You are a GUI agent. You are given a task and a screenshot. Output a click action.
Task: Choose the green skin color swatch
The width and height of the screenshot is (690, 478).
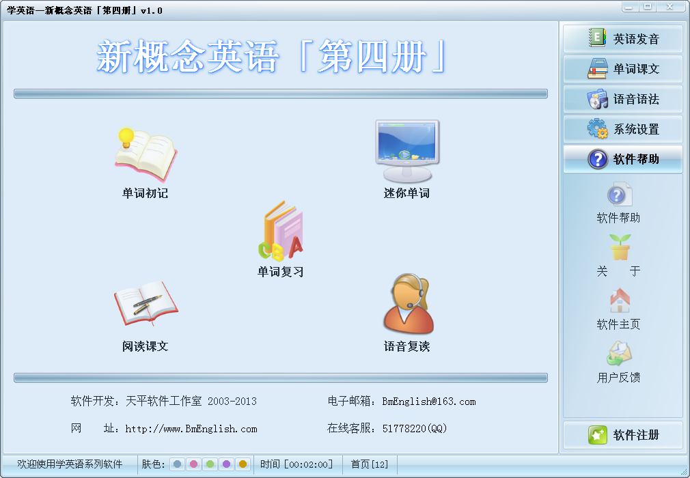(x=210, y=464)
